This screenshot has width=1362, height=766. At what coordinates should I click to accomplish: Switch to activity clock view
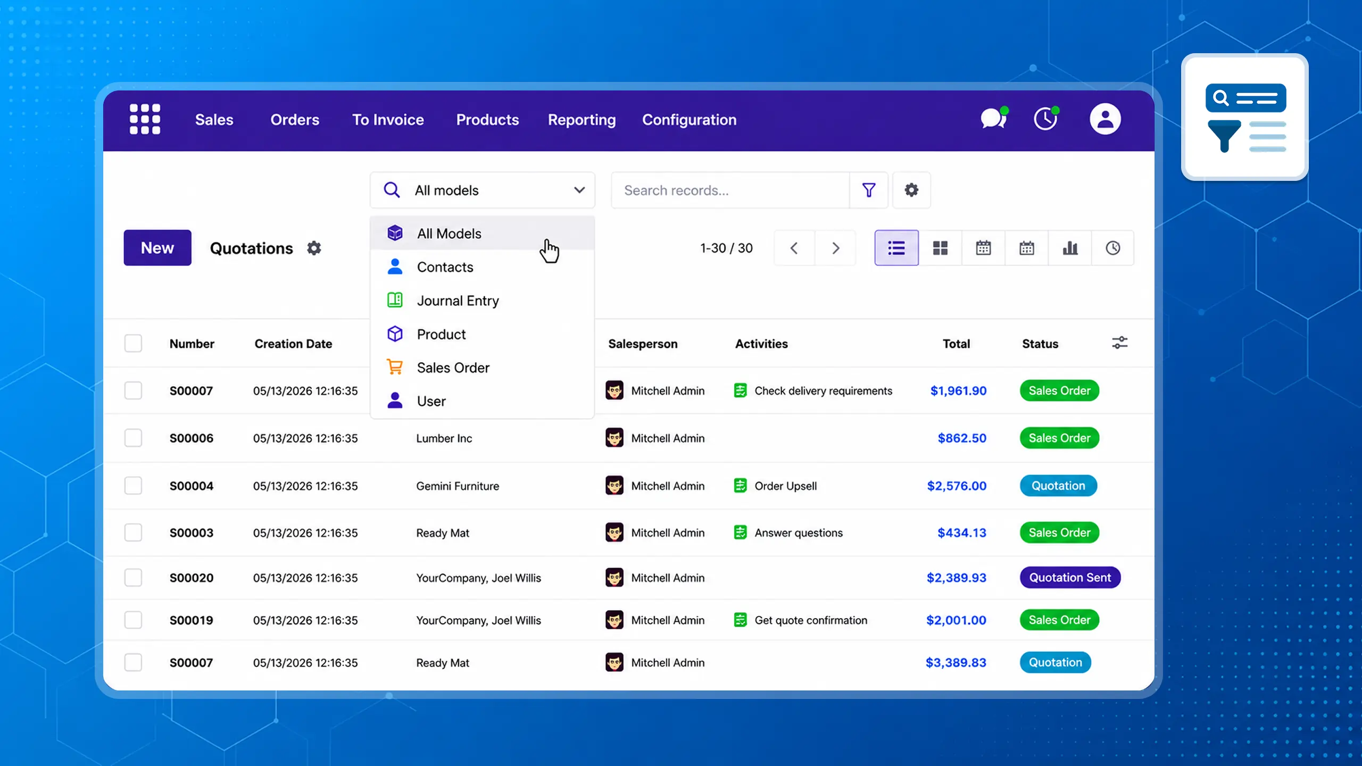coord(1113,248)
